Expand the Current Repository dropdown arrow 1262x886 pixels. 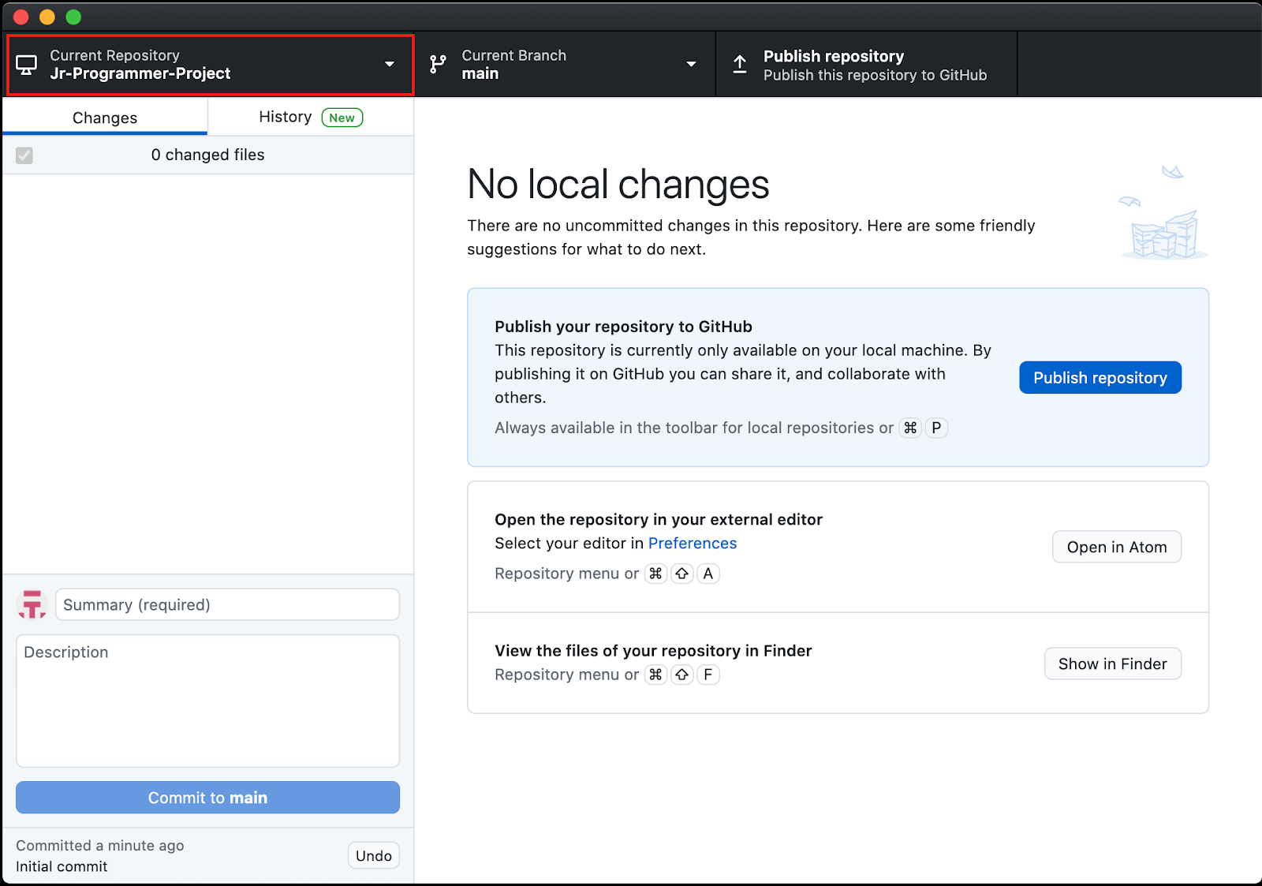(x=390, y=64)
